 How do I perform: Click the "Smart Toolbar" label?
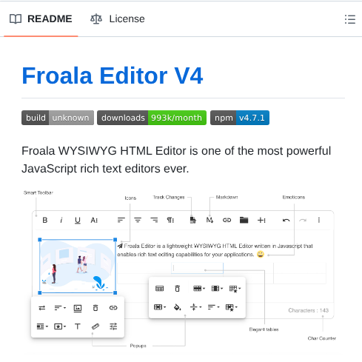[38, 192]
